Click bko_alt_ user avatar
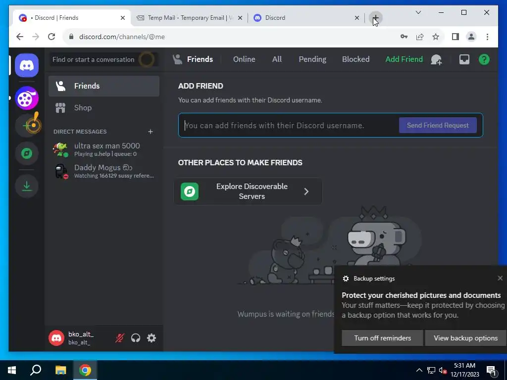 56,338
